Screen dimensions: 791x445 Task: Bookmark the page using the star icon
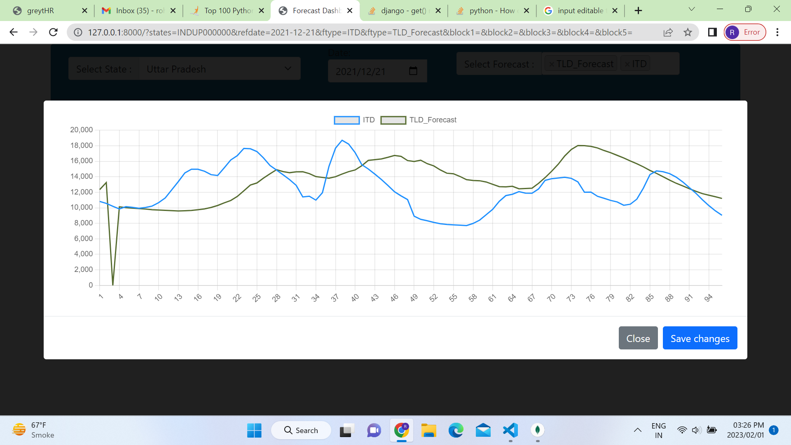point(688,32)
